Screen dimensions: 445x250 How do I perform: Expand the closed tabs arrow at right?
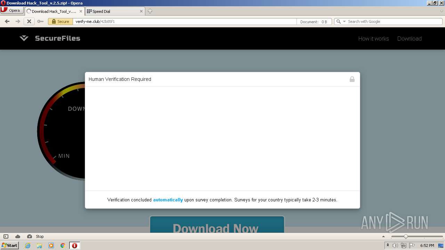(442, 11)
